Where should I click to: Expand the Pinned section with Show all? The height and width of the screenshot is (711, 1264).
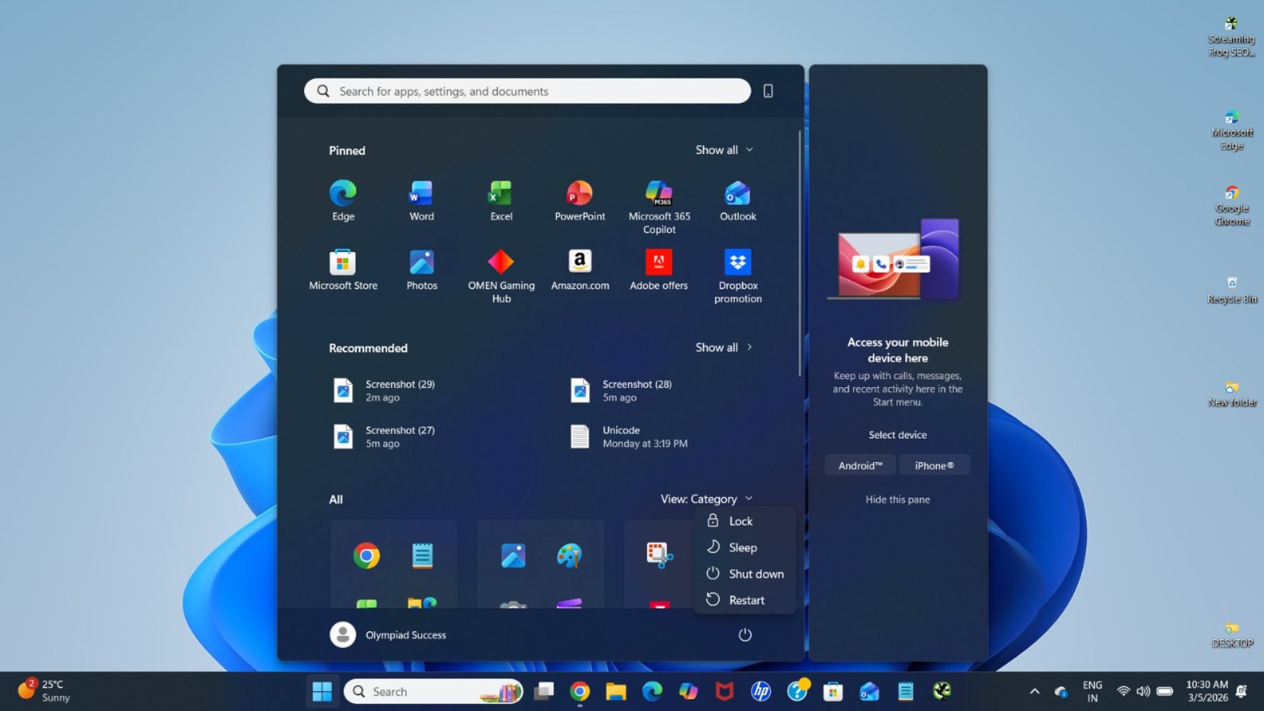(x=724, y=149)
